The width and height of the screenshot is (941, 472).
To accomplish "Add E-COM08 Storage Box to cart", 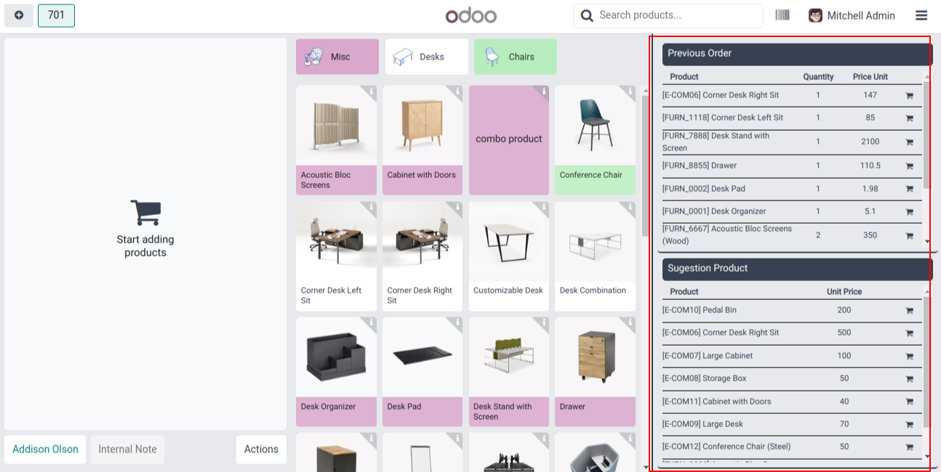I will point(909,379).
